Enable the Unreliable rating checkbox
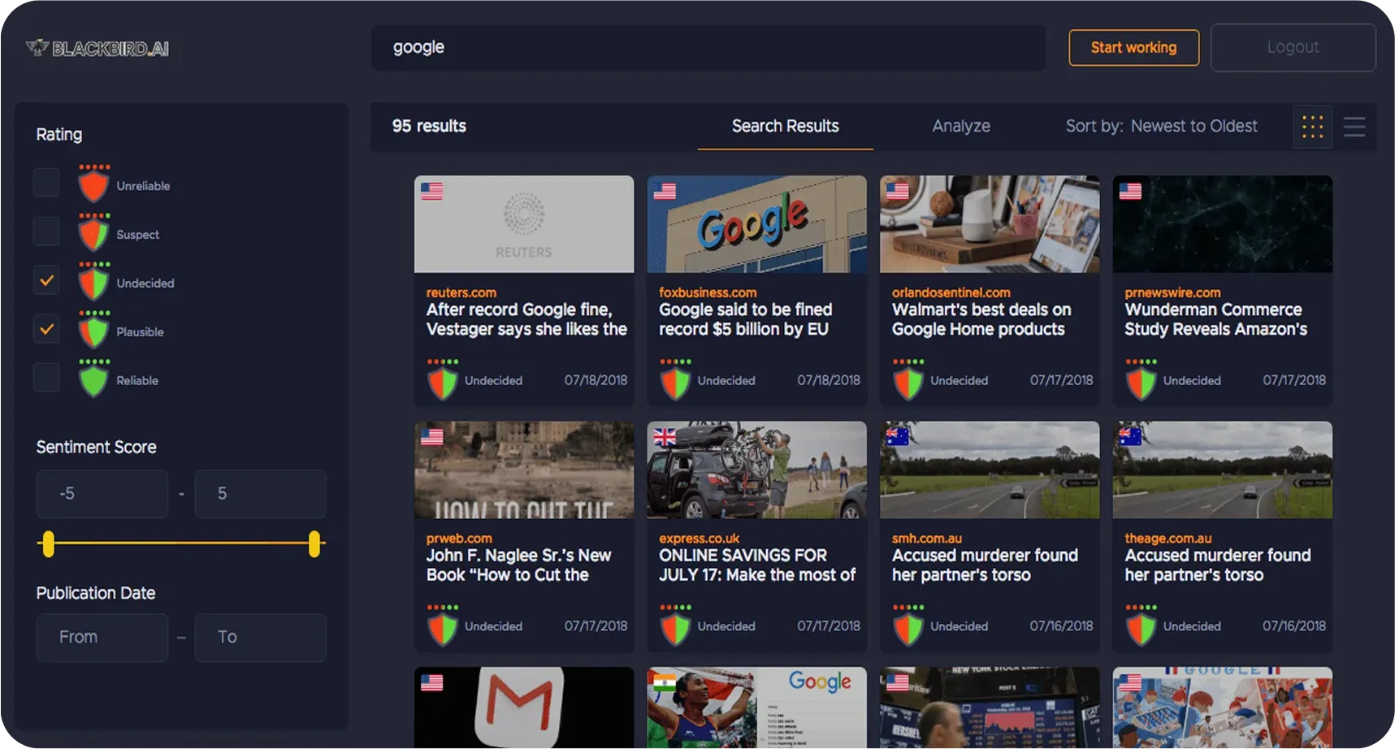The width and height of the screenshot is (1395, 749). [46, 183]
